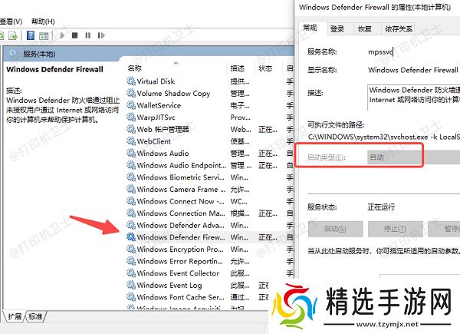460x334 pixels.
Task: Open the 查看(V) menu
Action: [x=11, y=21]
